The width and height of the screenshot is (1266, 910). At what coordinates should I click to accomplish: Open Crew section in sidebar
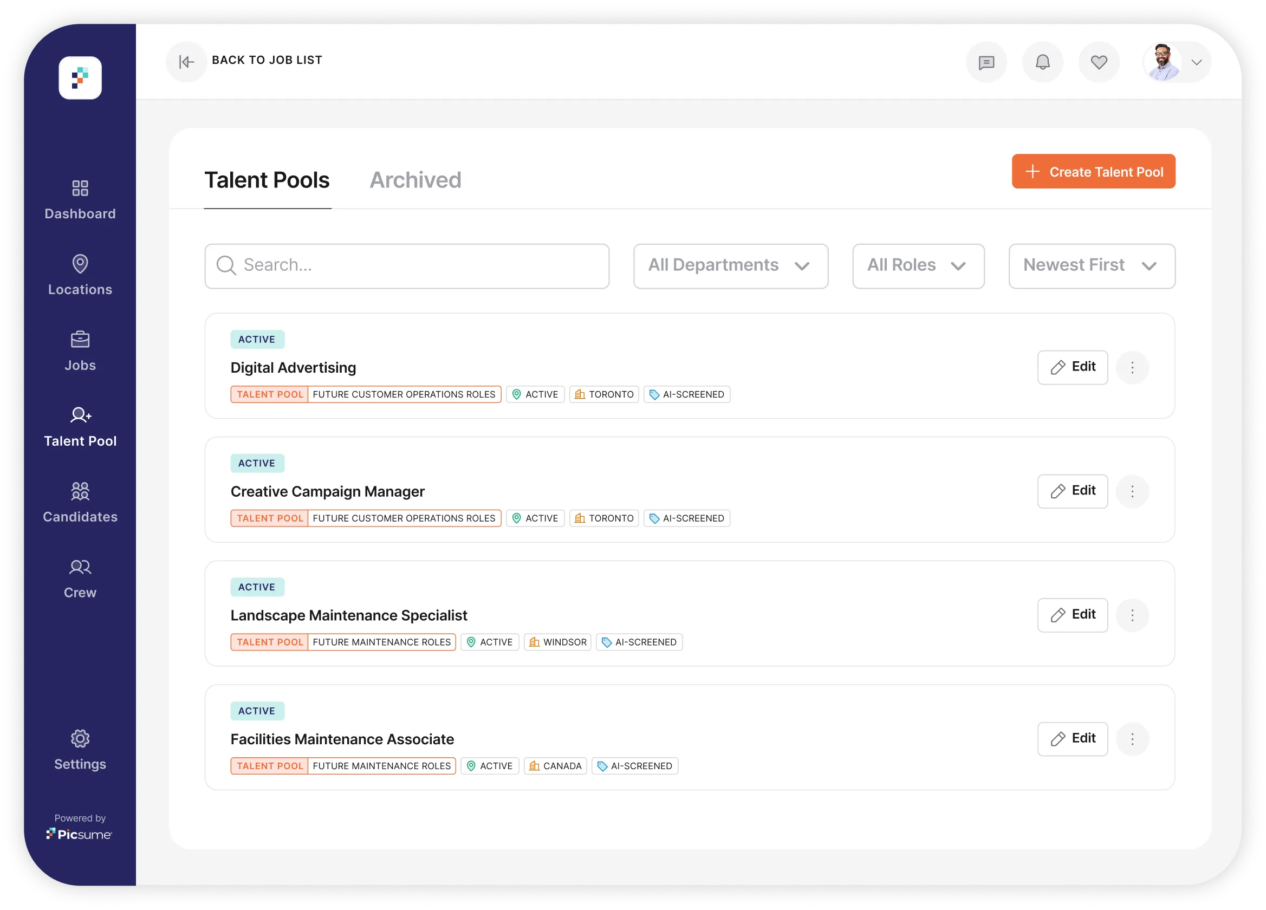(80, 578)
